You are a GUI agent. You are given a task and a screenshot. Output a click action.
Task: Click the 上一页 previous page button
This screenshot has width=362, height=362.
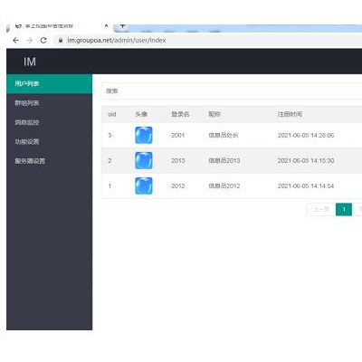click(321, 209)
